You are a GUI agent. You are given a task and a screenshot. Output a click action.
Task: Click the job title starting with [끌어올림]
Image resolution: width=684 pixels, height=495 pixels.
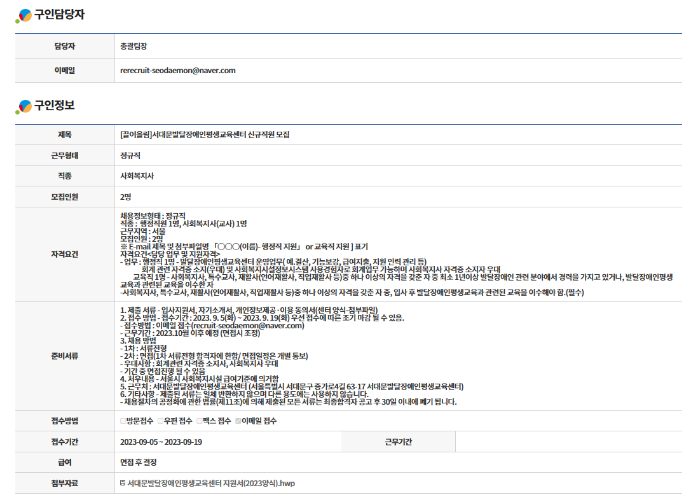tap(205, 135)
